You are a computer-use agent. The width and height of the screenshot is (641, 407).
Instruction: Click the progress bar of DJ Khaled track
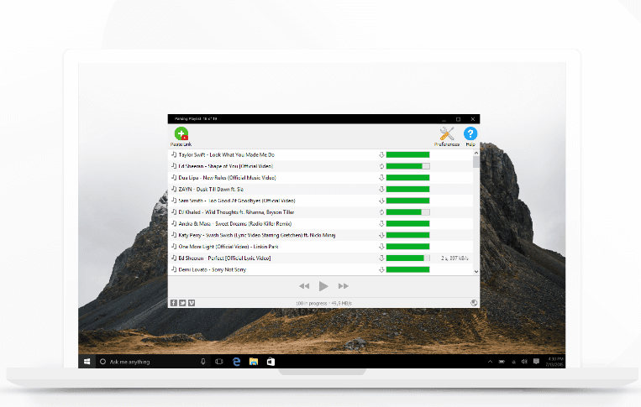pyautogui.click(x=407, y=212)
